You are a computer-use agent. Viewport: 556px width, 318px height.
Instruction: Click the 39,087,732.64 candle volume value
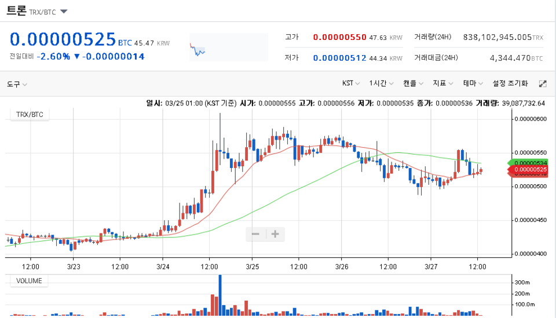524,103
